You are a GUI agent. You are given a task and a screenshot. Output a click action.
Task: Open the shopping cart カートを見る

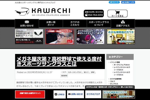117,13
